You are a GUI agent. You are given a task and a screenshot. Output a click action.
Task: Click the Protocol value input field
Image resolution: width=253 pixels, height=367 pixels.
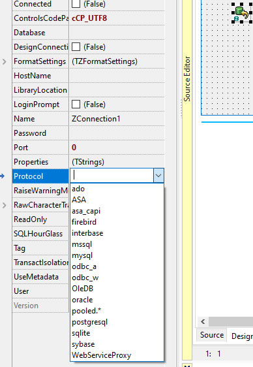click(112, 176)
